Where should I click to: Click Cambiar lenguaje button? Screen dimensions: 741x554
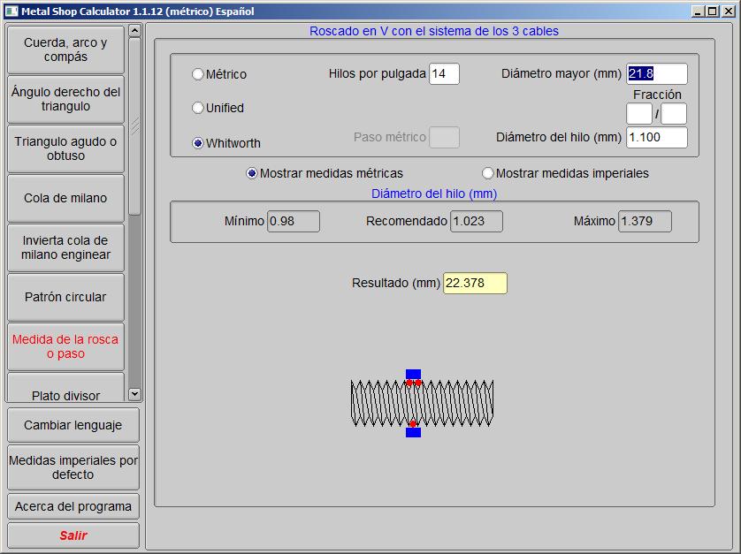click(x=73, y=425)
